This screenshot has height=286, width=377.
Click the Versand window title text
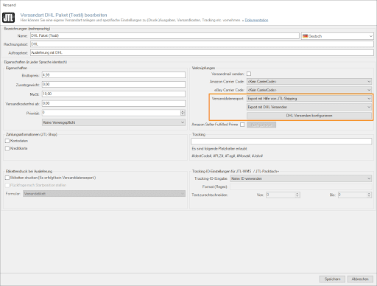point(9,5)
